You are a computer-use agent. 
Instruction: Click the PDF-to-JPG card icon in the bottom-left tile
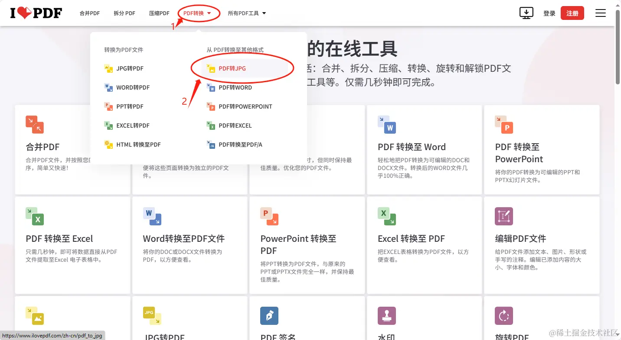coord(35,316)
